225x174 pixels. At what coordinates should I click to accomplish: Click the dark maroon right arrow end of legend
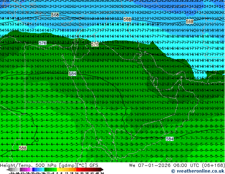pyautogui.click(x=102, y=169)
